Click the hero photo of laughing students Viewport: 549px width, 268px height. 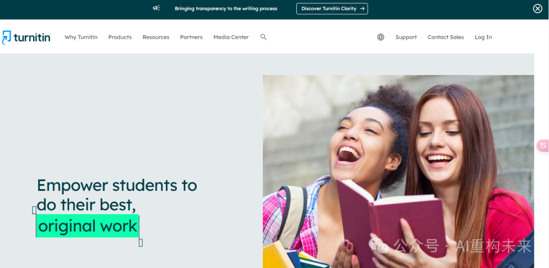(399, 172)
